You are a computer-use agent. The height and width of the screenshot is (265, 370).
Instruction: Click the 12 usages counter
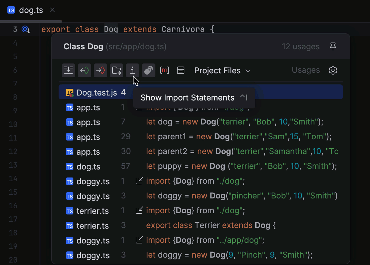coord(300,46)
